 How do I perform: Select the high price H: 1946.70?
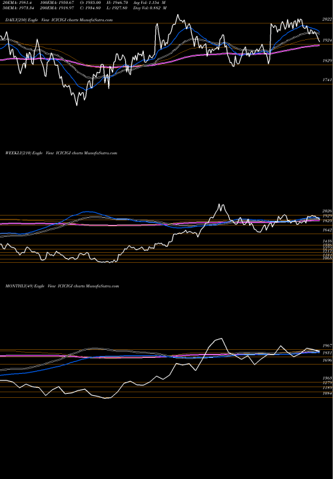click(117, 3)
